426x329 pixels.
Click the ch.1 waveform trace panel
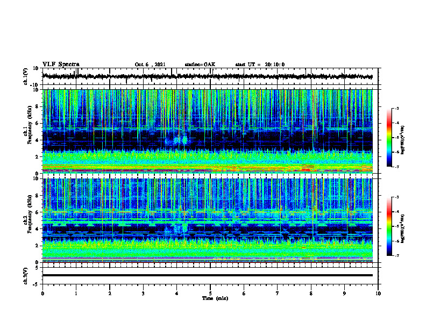click(x=210, y=76)
